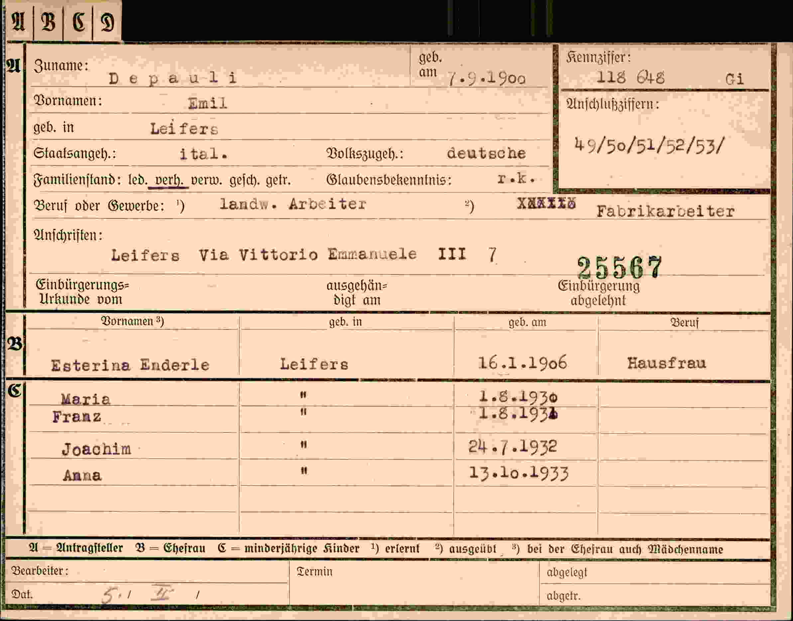
Task: Click the wife's name "Esterina Enderle"
Action: [130, 365]
